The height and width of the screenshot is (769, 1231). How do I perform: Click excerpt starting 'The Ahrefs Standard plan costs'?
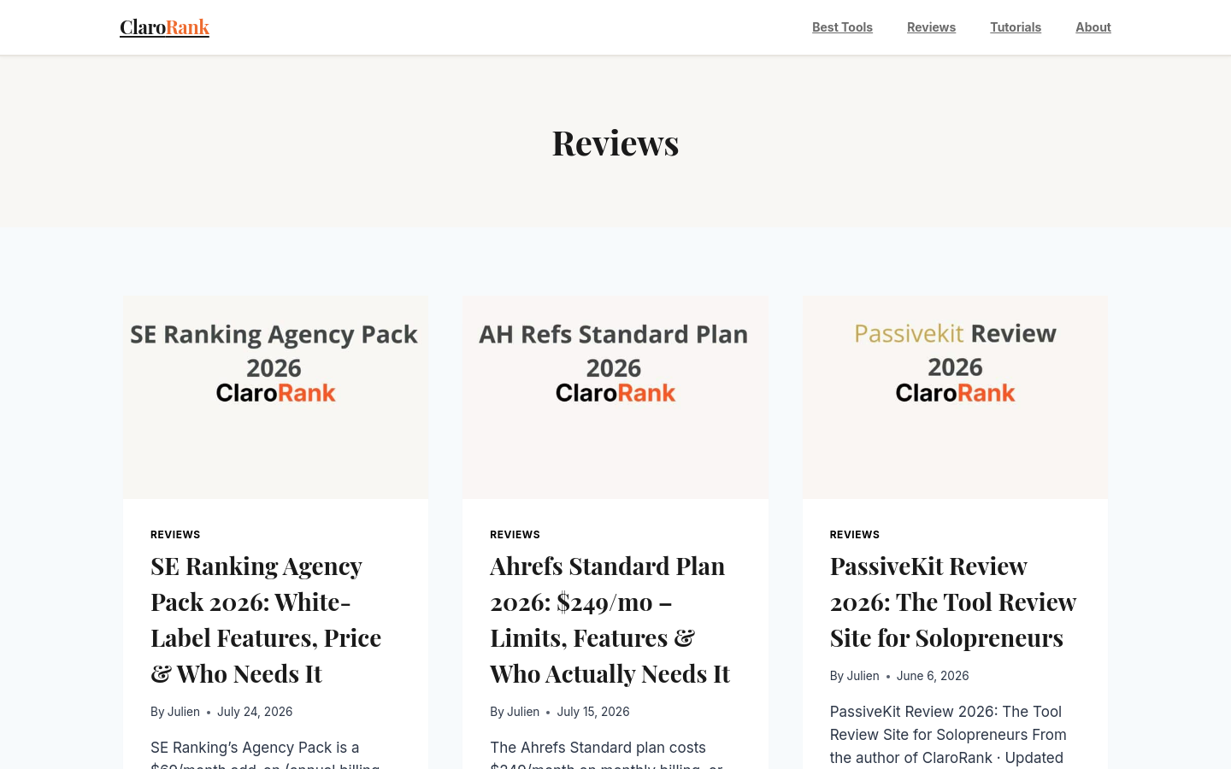point(606,754)
